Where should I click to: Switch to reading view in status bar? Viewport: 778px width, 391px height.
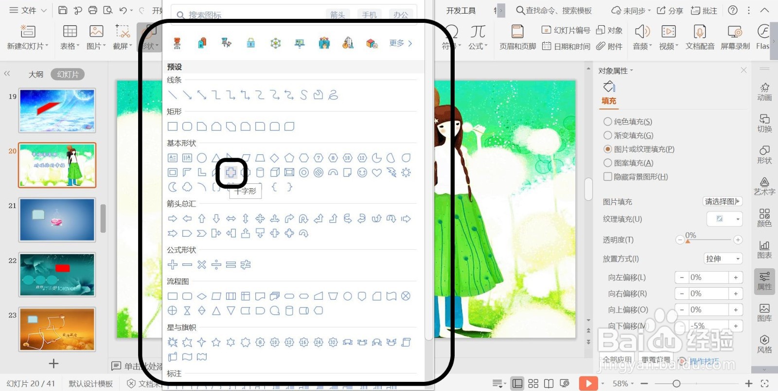point(549,384)
